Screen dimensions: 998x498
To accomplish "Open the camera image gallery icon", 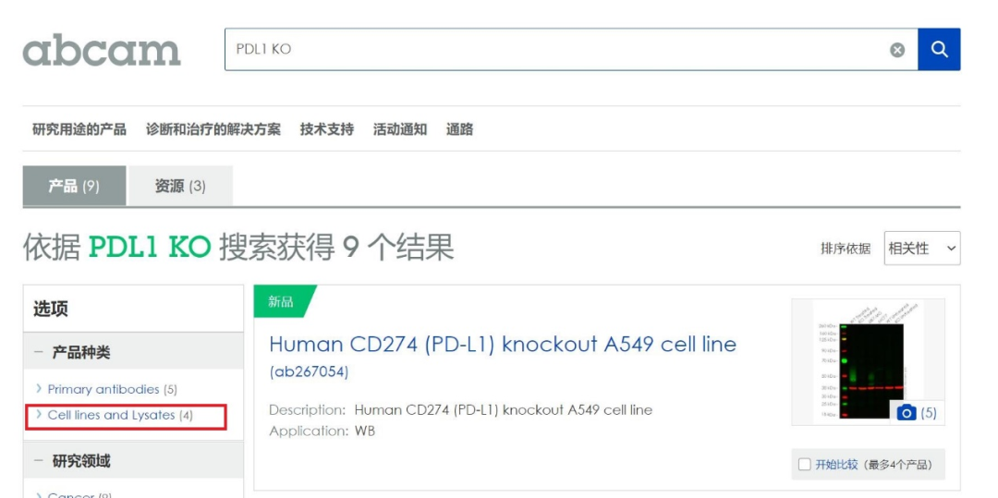I will pyautogui.click(x=906, y=413).
